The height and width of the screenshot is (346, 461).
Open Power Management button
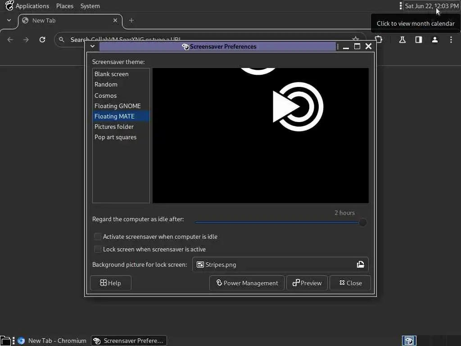coord(247,283)
